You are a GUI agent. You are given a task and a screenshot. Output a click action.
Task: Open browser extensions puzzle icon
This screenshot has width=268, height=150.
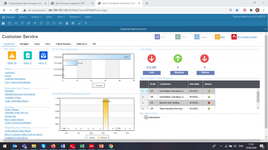[251, 10]
